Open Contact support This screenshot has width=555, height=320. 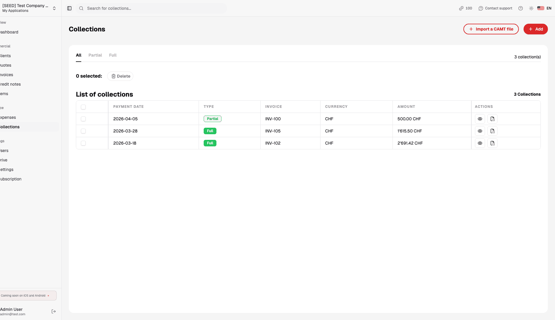pyautogui.click(x=495, y=8)
